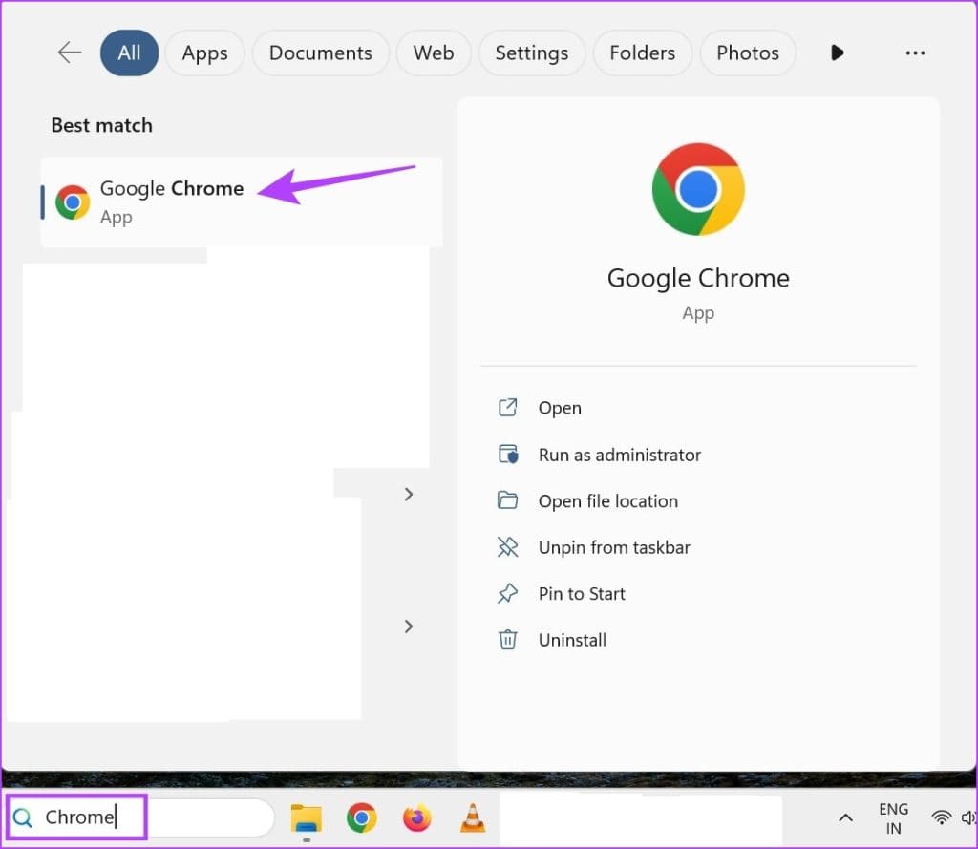Switch to the Folders filter tab
Viewport: 978px width, 849px height.
tap(643, 53)
